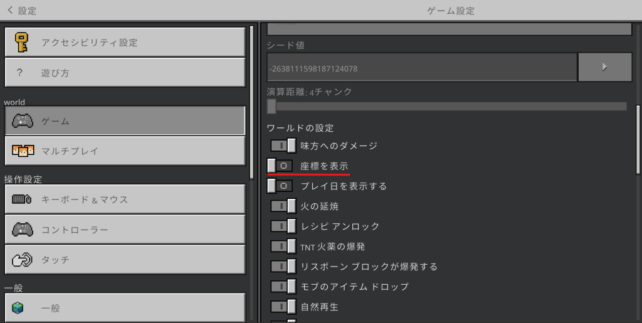
Task: Click the globe cube icon beside 一般
Action: [x=18, y=308]
